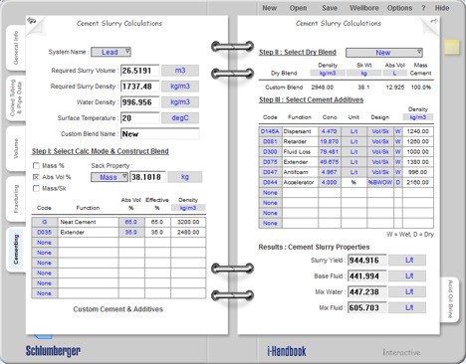Enable the Mass % checkbox
The height and width of the screenshot is (364, 466).
pos(36,165)
